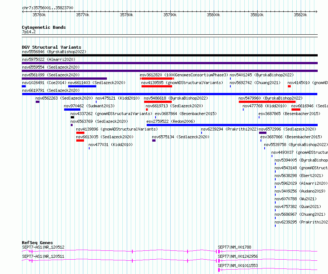Image resolution: width=328 pixels, height=274 pixels.
Task: Open nsv6070788 (Wu2021) label
Action: tap(296, 199)
